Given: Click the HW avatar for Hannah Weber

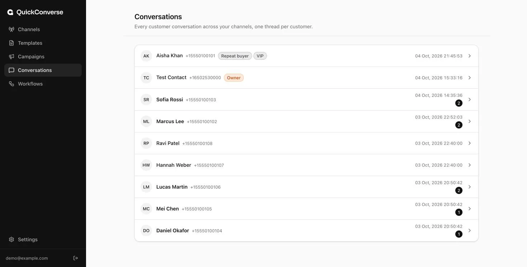Looking at the screenshot, I should click(x=146, y=165).
